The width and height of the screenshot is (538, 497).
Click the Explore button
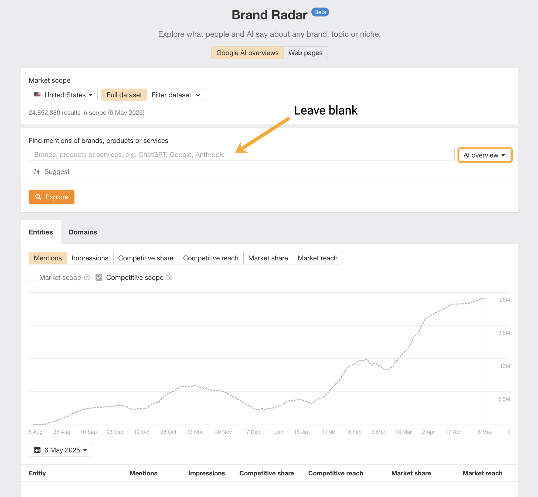[x=51, y=197]
